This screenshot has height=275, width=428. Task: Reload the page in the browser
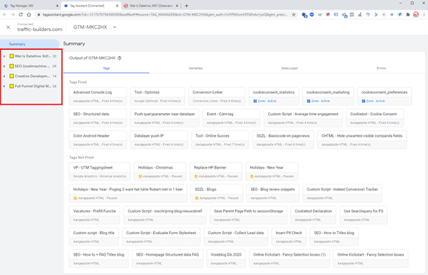click(x=21, y=15)
